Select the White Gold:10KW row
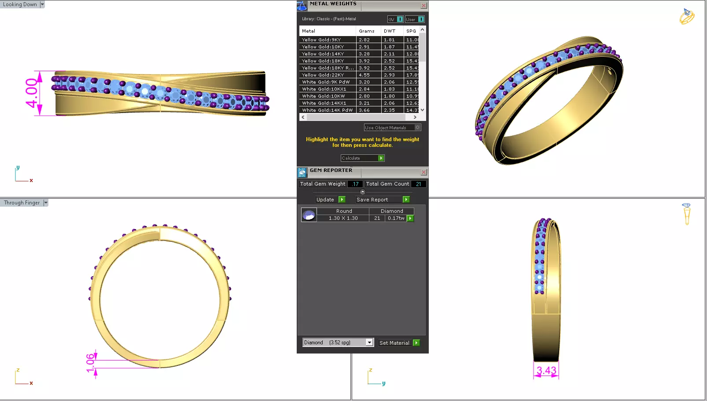Screen dimensions: 707x401 [360, 96]
